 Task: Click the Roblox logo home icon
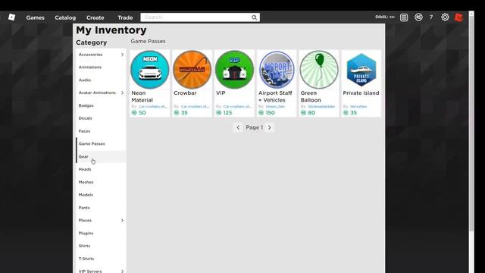12,17
